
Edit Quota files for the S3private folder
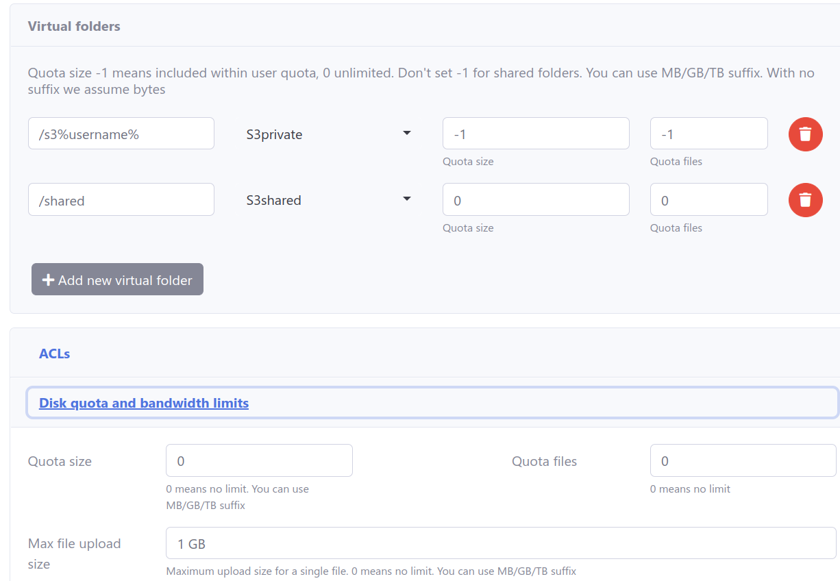click(708, 134)
